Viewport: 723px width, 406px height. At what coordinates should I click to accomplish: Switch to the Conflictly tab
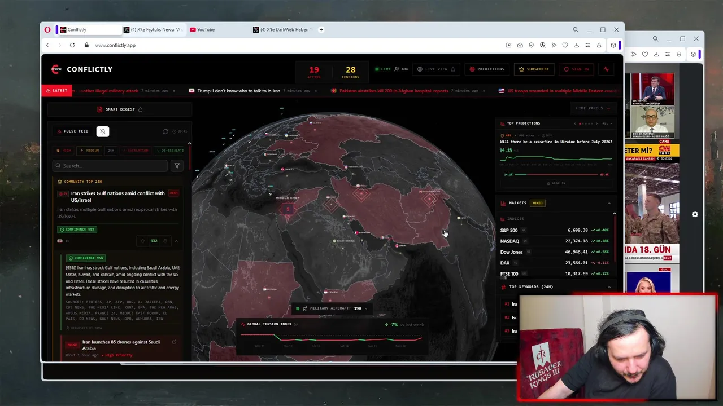click(89, 30)
